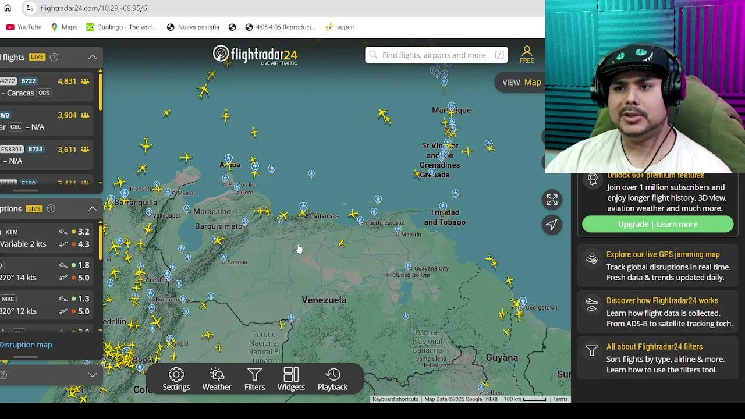
Task: Expand the bottom collapsed left panel
Action: click(93, 375)
